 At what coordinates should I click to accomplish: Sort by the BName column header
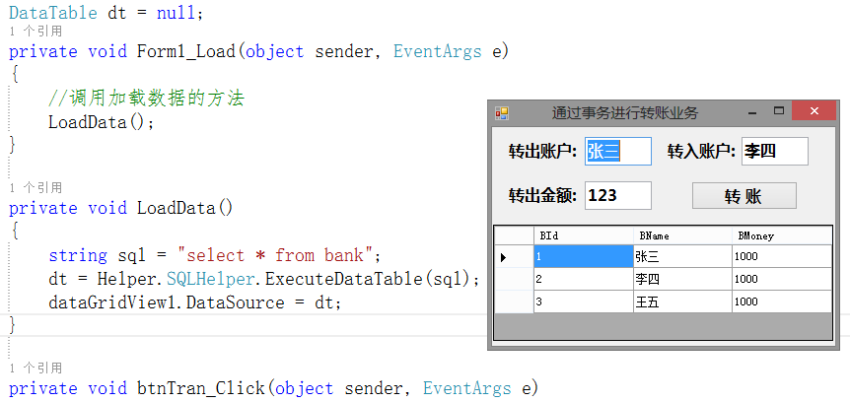pyautogui.click(x=682, y=235)
